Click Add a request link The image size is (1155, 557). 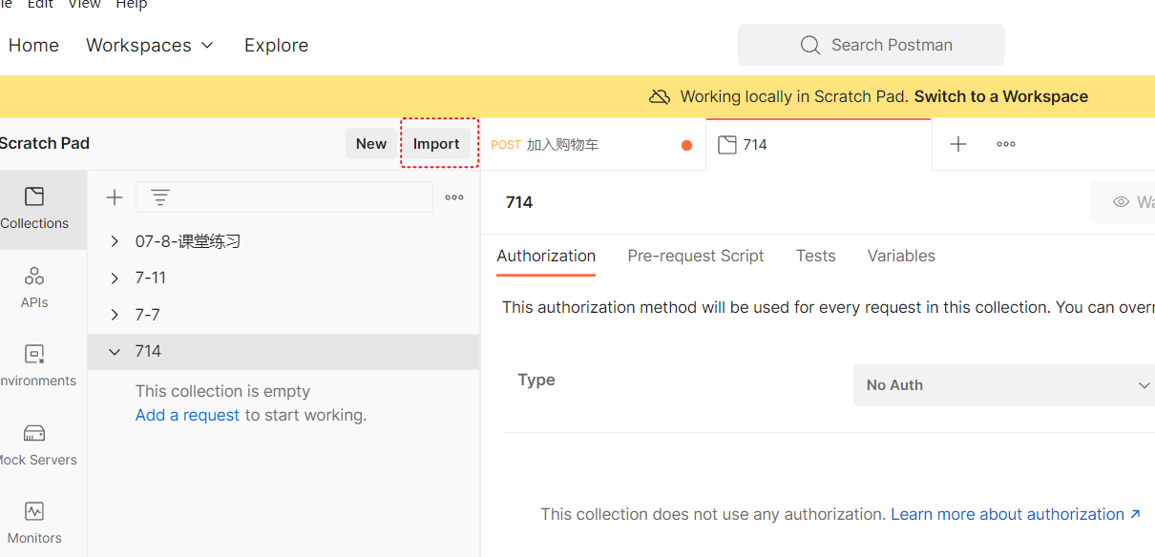point(187,415)
